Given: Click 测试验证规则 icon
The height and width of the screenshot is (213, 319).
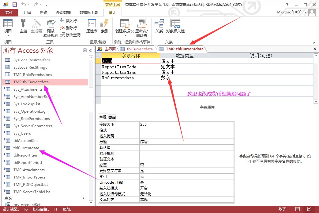Looking at the screenshot, I should (51, 28).
